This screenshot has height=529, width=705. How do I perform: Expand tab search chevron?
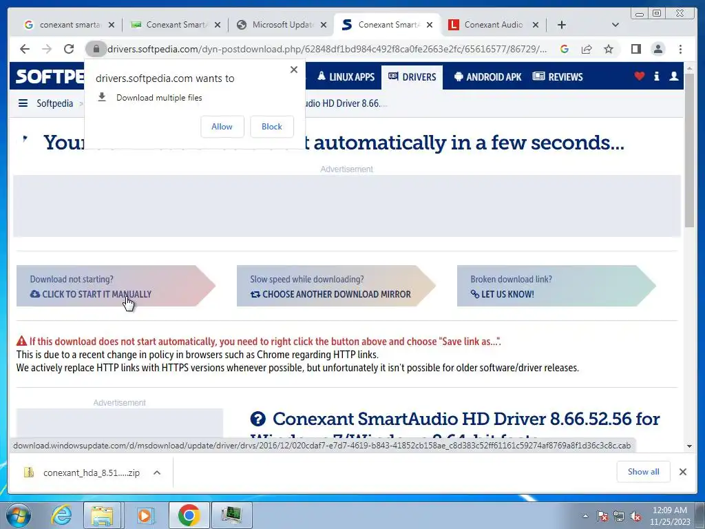[x=615, y=25]
